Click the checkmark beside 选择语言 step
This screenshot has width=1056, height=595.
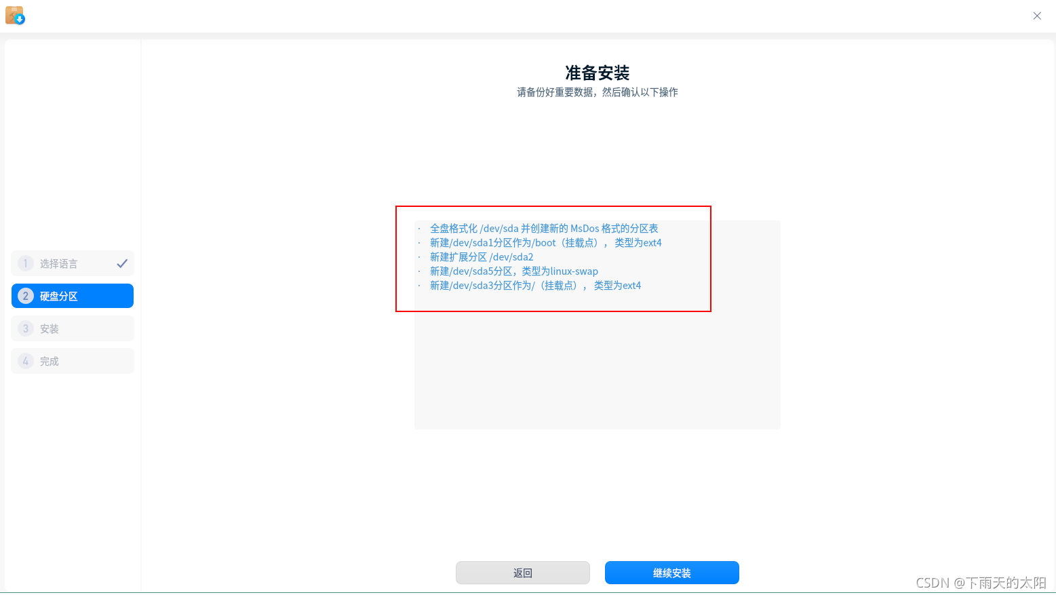[x=122, y=263]
